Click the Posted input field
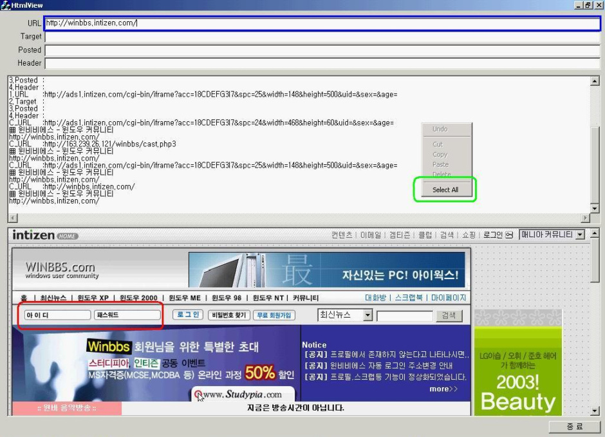Screen dimensions: 605x437 click(x=322, y=50)
